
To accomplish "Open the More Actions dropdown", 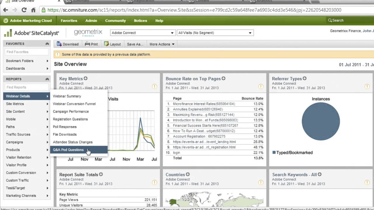I will click(162, 44).
